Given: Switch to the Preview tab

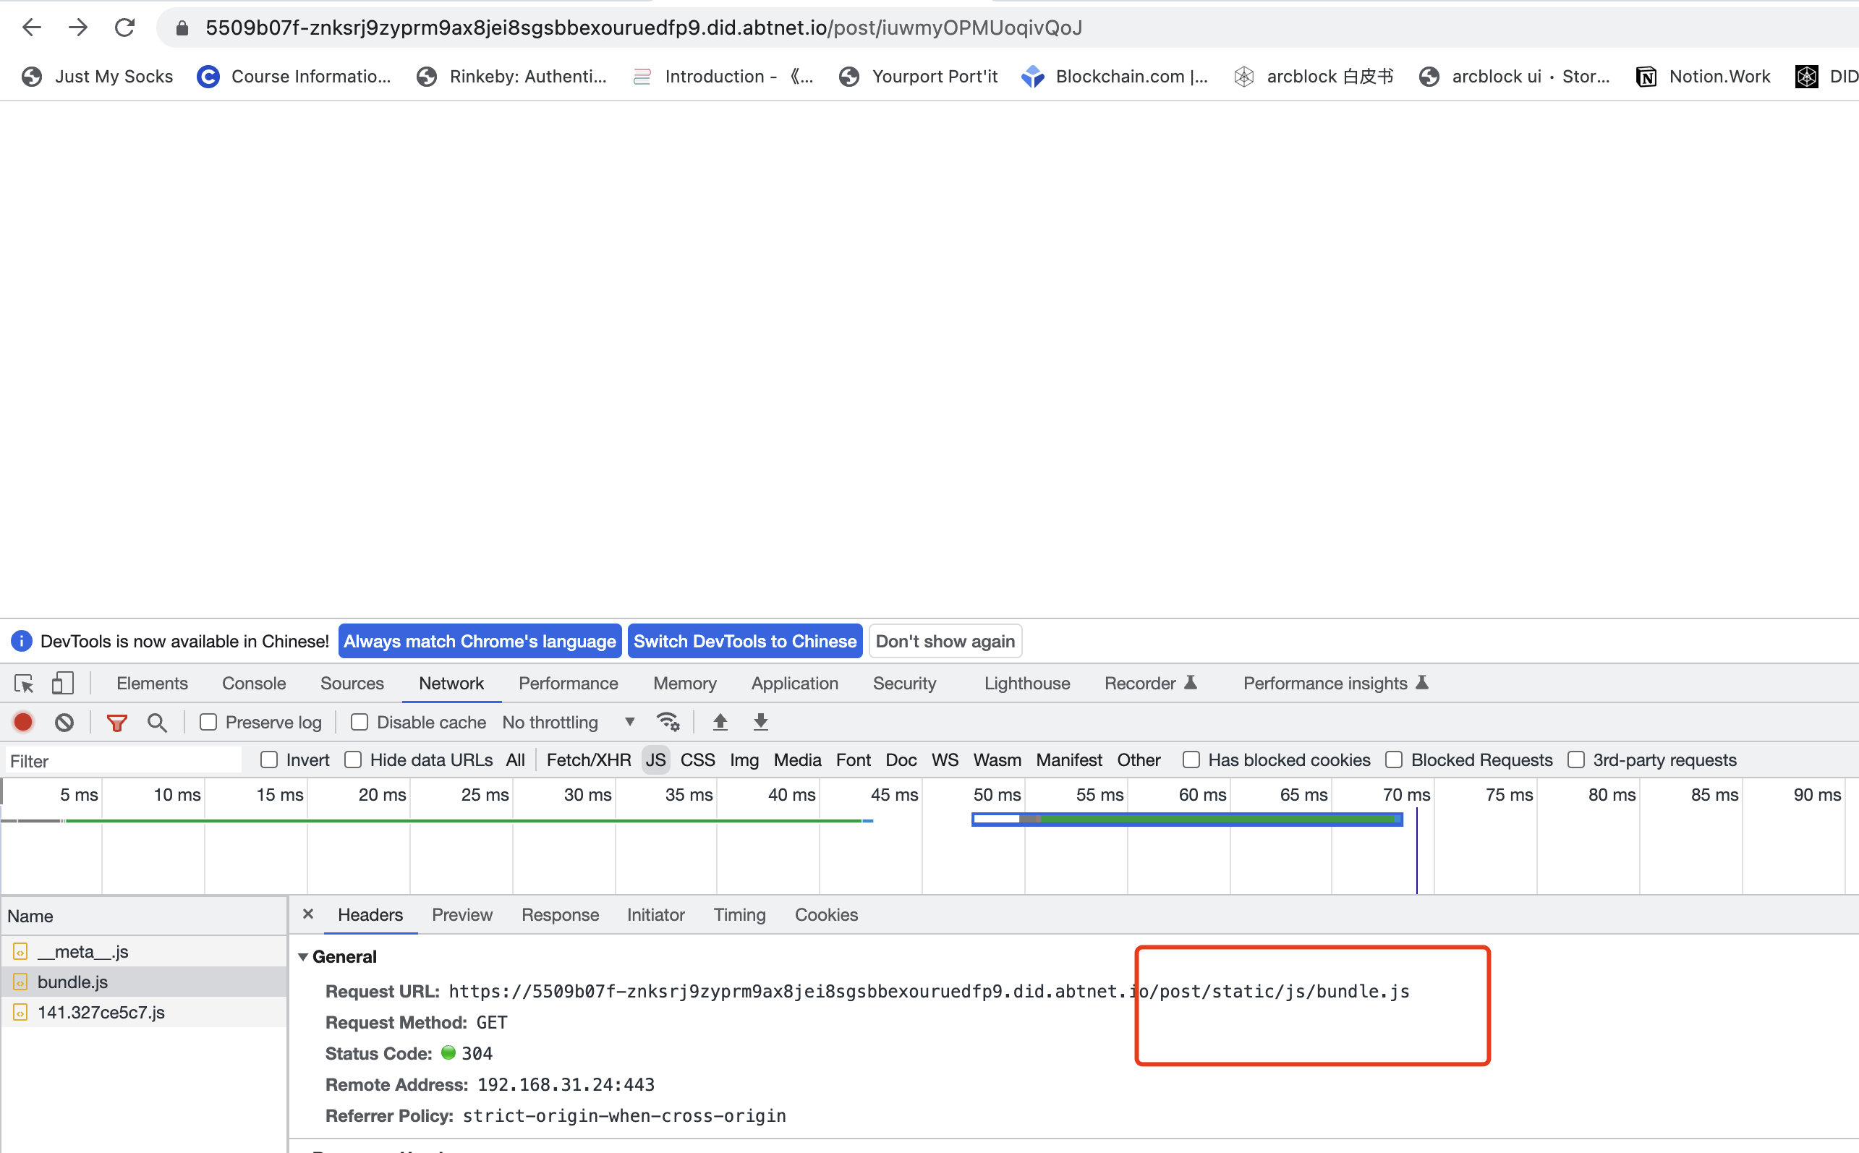Looking at the screenshot, I should (461, 914).
